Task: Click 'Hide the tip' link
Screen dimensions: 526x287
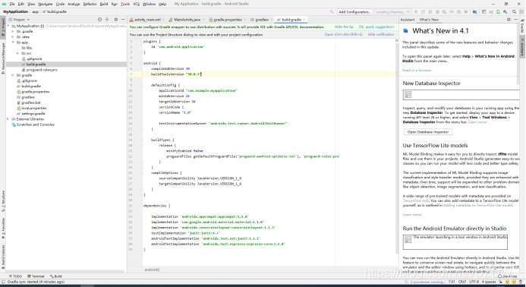Action: [344, 27]
